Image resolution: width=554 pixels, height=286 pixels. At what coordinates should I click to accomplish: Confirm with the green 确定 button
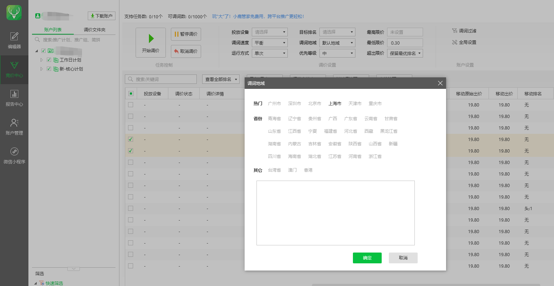[367, 258]
